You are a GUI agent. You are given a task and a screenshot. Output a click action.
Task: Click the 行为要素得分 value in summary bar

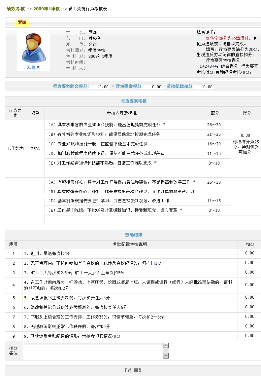click(152, 87)
